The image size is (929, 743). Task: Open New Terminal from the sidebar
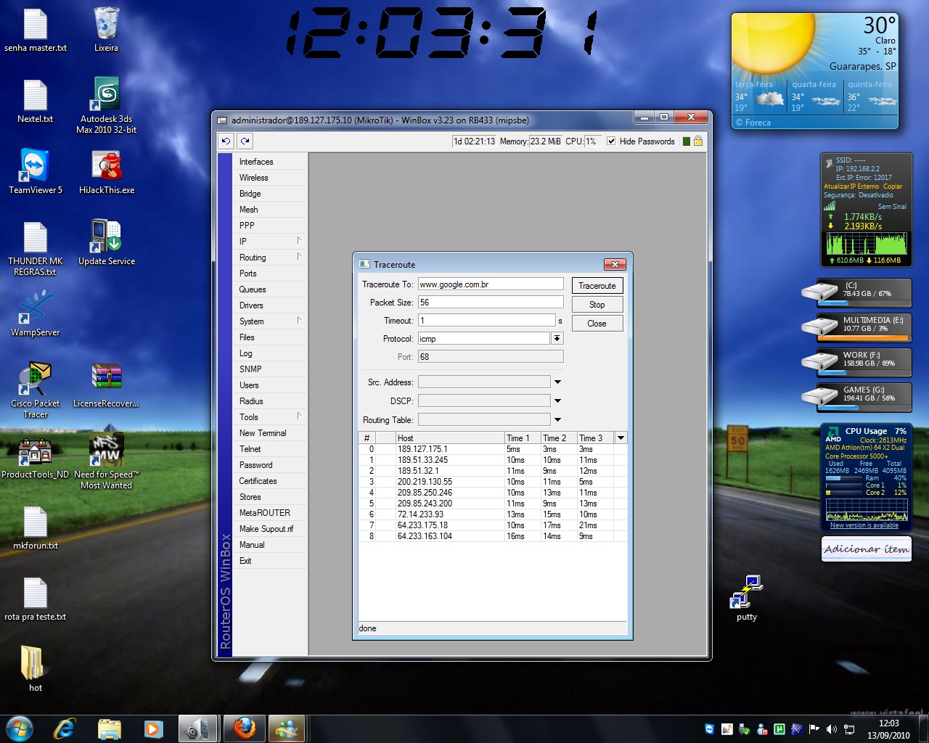pos(271,432)
